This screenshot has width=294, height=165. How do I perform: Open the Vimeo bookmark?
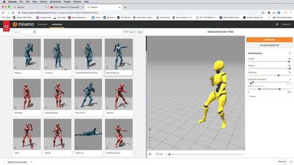pos(96,17)
